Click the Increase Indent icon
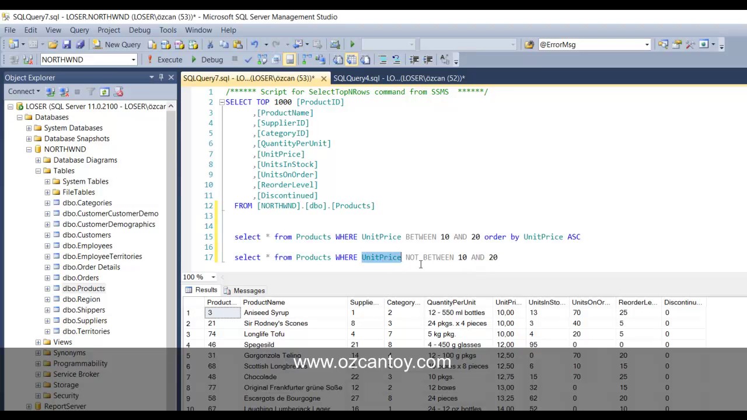This screenshot has height=420, width=747. pos(428,60)
